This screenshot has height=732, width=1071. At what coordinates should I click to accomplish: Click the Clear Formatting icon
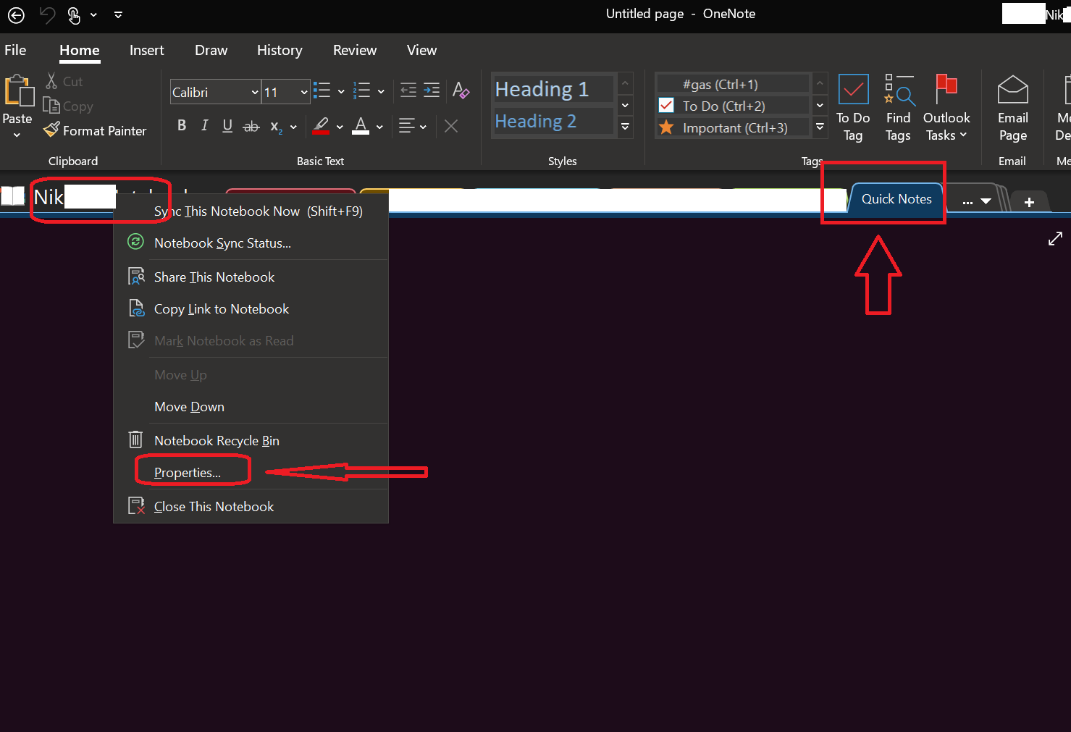pyautogui.click(x=461, y=91)
